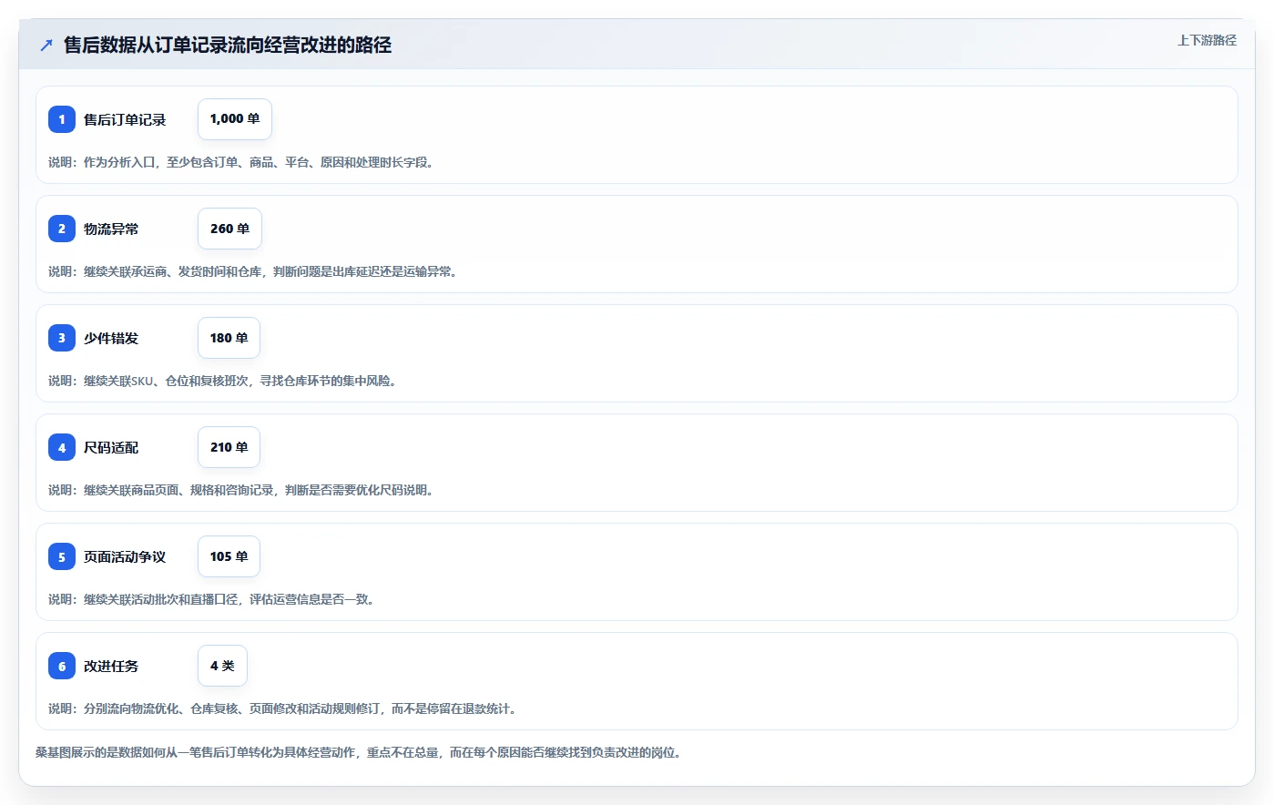Click step number badge 5
Screen dimensions: 1274x805
[x=62, y=556]
